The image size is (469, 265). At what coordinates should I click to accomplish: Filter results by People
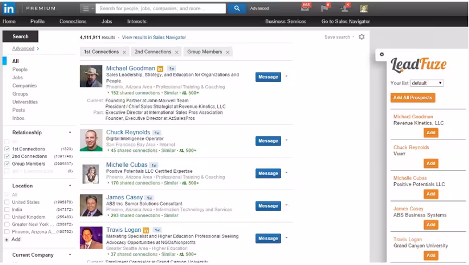point(20,70)
